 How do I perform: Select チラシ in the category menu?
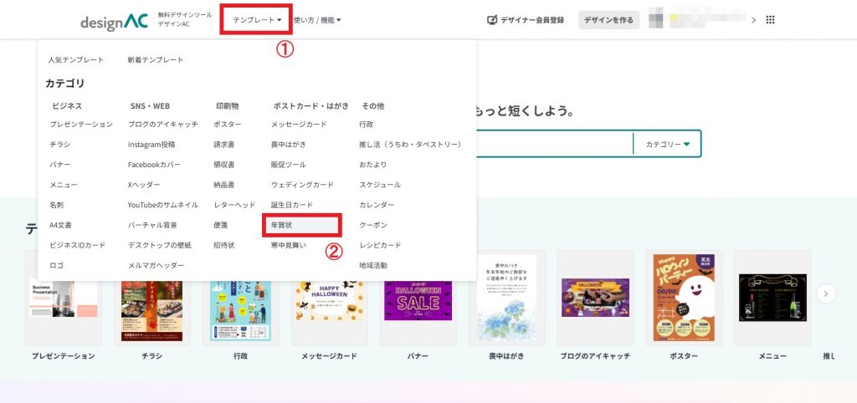pos(59,145)
